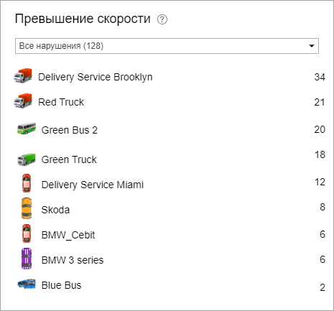Click the Delivery Service Miami car icon
Image resolution: width=334 pixels, height=311 pixels.
click(27, 183)
